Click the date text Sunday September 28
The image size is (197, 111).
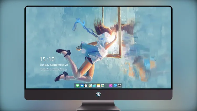pos(54,65)
